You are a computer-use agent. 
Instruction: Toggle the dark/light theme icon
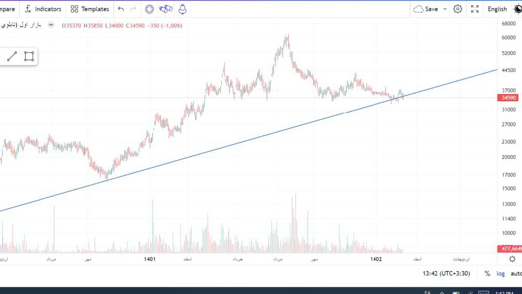[x=518, y=9]
